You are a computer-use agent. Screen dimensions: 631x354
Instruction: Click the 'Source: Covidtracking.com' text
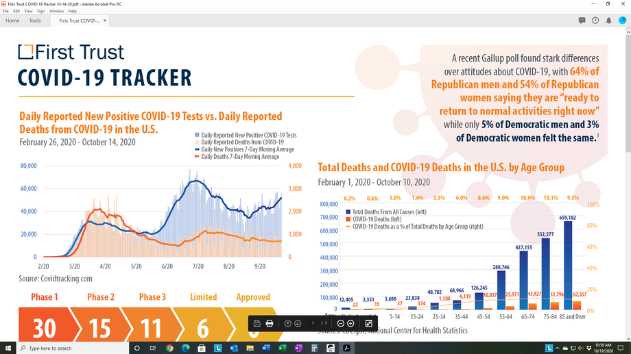pos(56,279)
